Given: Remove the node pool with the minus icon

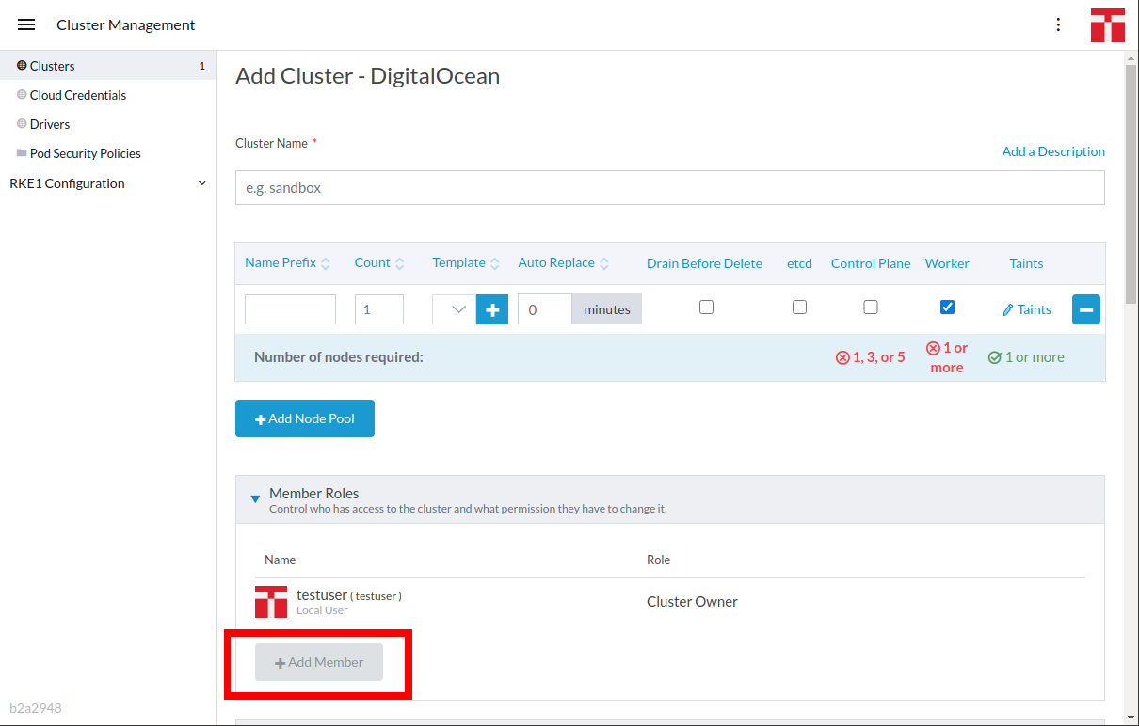Looking at the screenshot, I should click(1085, 308).
